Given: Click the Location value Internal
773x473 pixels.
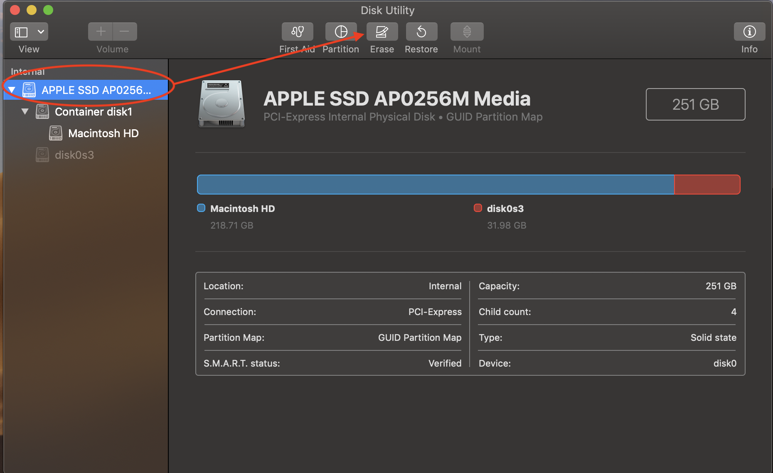Looking at the screenshot, I should click(445, 286).
